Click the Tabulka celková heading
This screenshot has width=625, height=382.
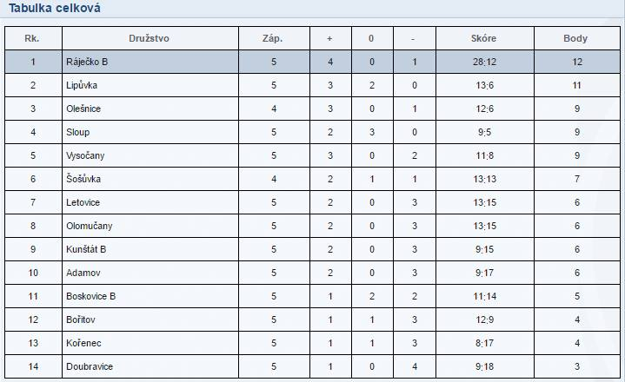pos(55,8)
